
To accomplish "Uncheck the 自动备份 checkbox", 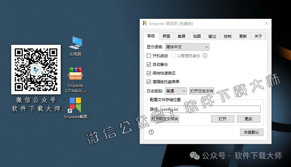I will (149, 64).
